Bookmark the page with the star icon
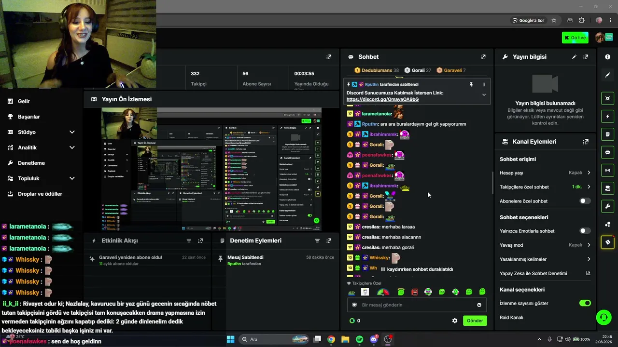This screenshot has height=347, width=618. (554, 20)
